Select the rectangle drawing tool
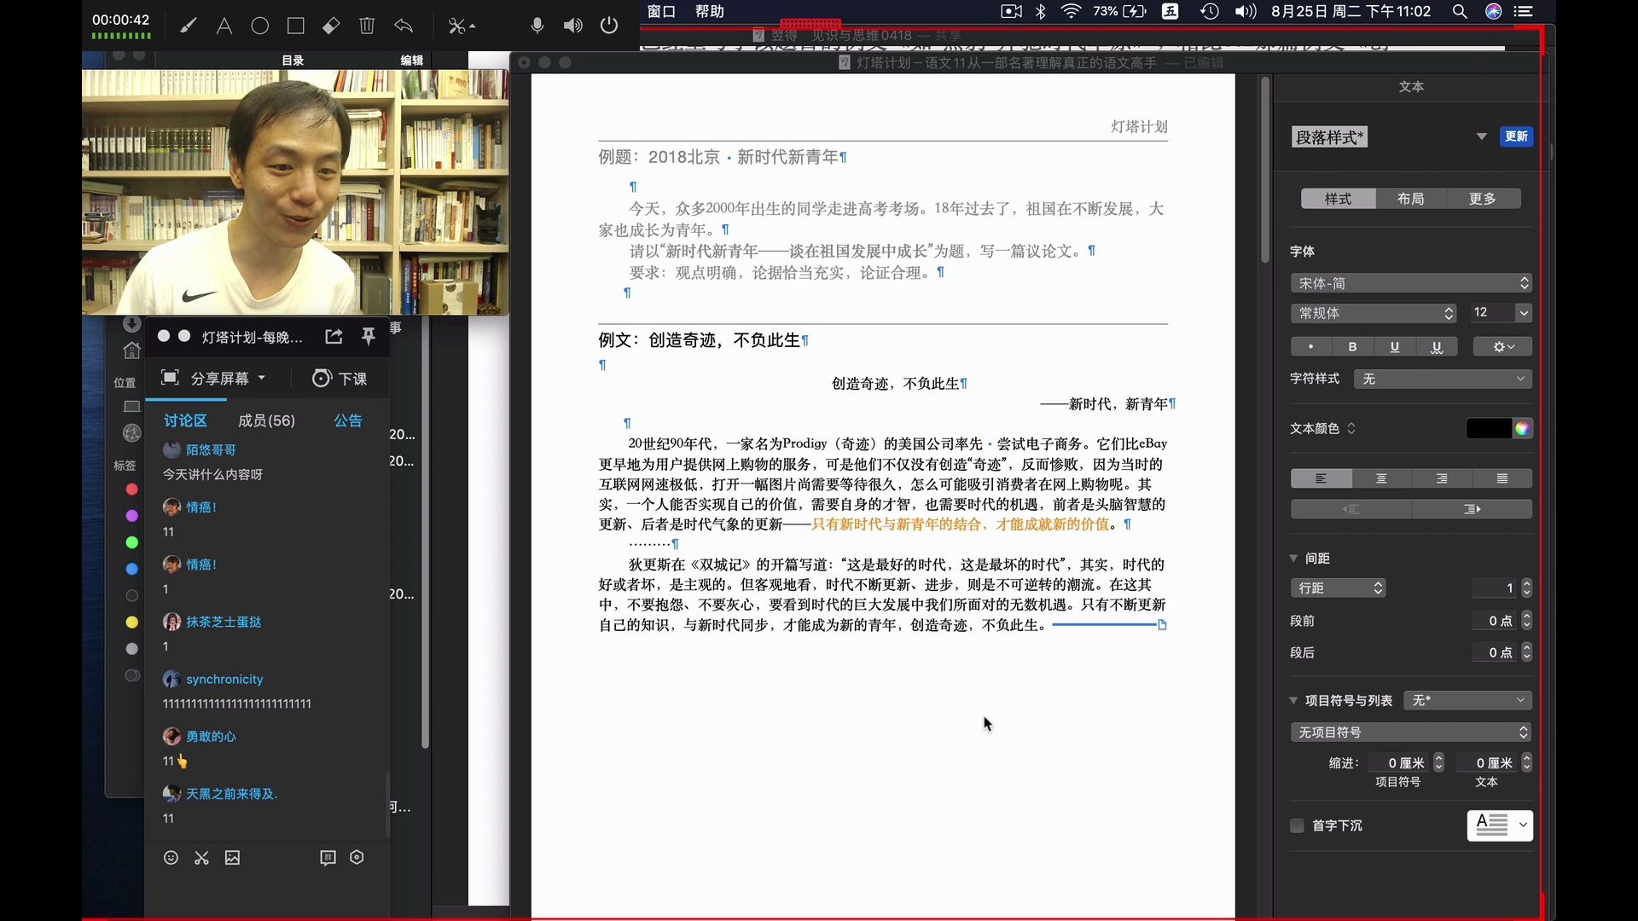This screenshot has height=921, width=1638. 296,26
